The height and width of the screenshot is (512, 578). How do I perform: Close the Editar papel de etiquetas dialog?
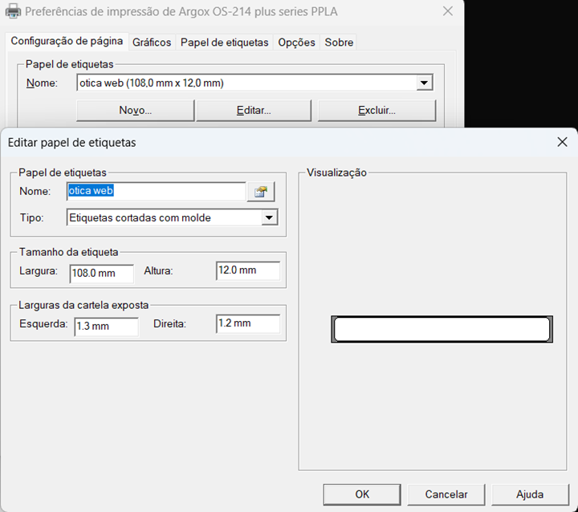point(562,142)
